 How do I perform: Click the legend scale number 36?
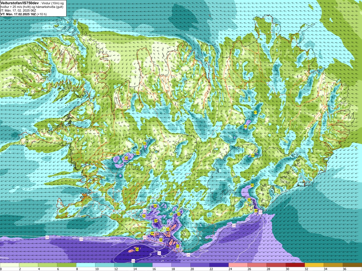coord(344,269)
